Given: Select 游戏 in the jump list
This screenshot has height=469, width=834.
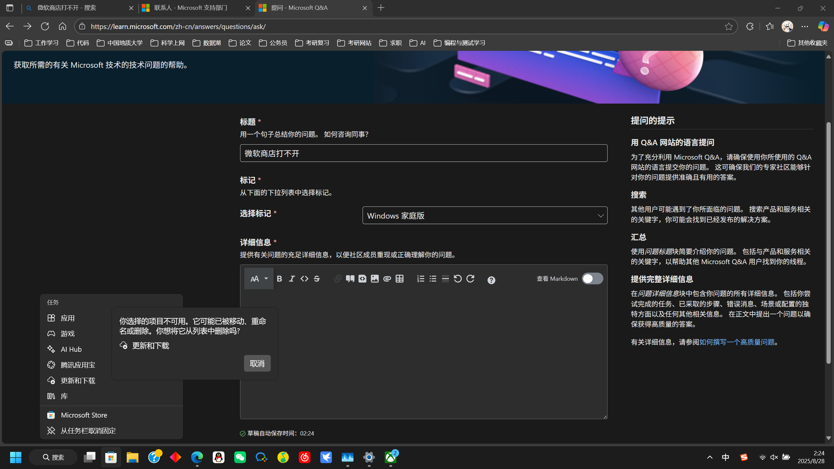Looking at the screenshot, I should click(111, 334).
